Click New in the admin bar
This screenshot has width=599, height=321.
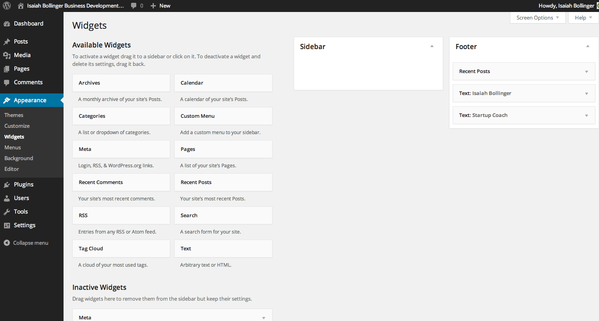tap(165, 6)
